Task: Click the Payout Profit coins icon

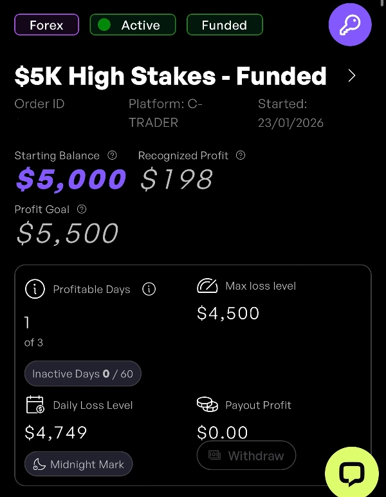Action: pyautogui.click(x=207, y=405)
